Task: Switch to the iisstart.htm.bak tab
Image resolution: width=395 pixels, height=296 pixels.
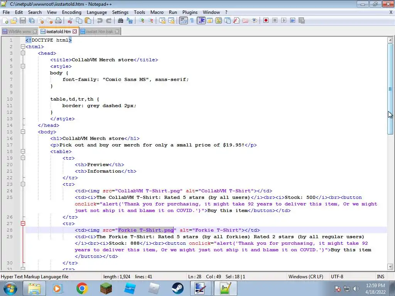Action: click(x=100, y=32)
